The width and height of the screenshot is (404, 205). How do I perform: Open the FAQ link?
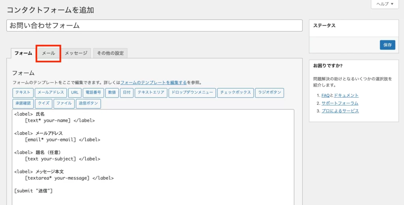[x=325, y=95]
